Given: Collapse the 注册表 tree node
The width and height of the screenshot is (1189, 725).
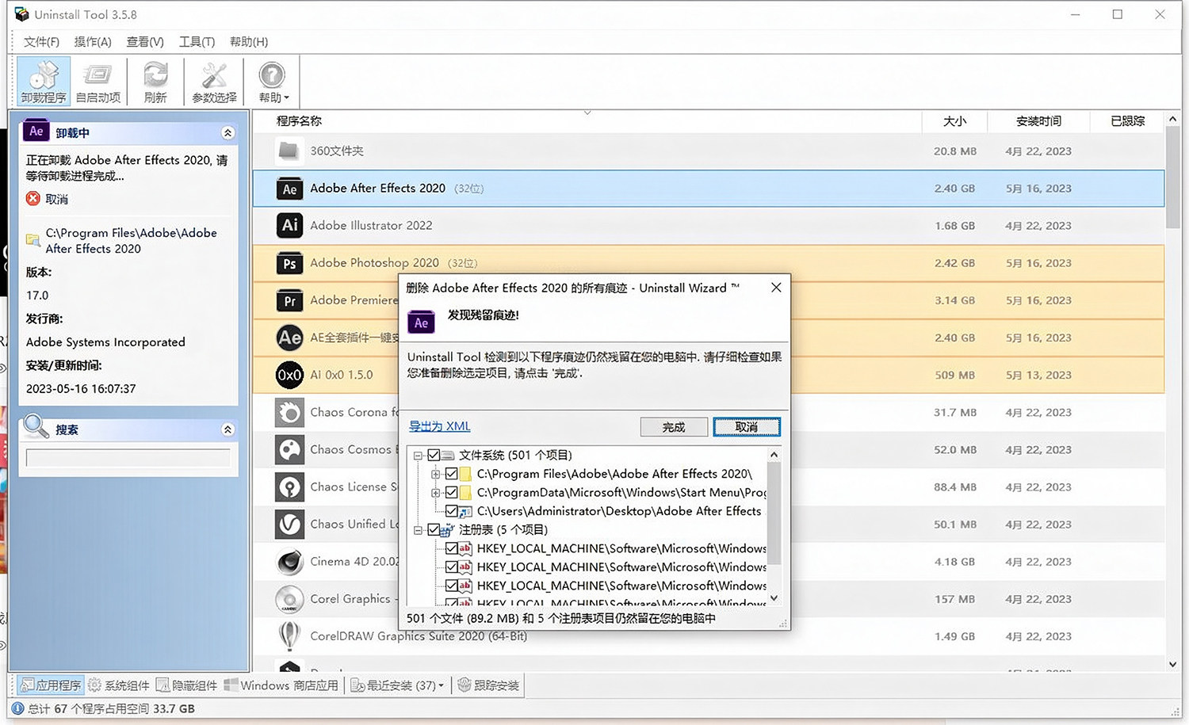Looking at the screenshot, I should click(x=418, y=530).
